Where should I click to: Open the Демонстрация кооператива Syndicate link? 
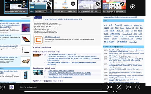[x=61, y=71]
